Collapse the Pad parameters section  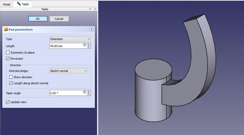click(91, 30)
